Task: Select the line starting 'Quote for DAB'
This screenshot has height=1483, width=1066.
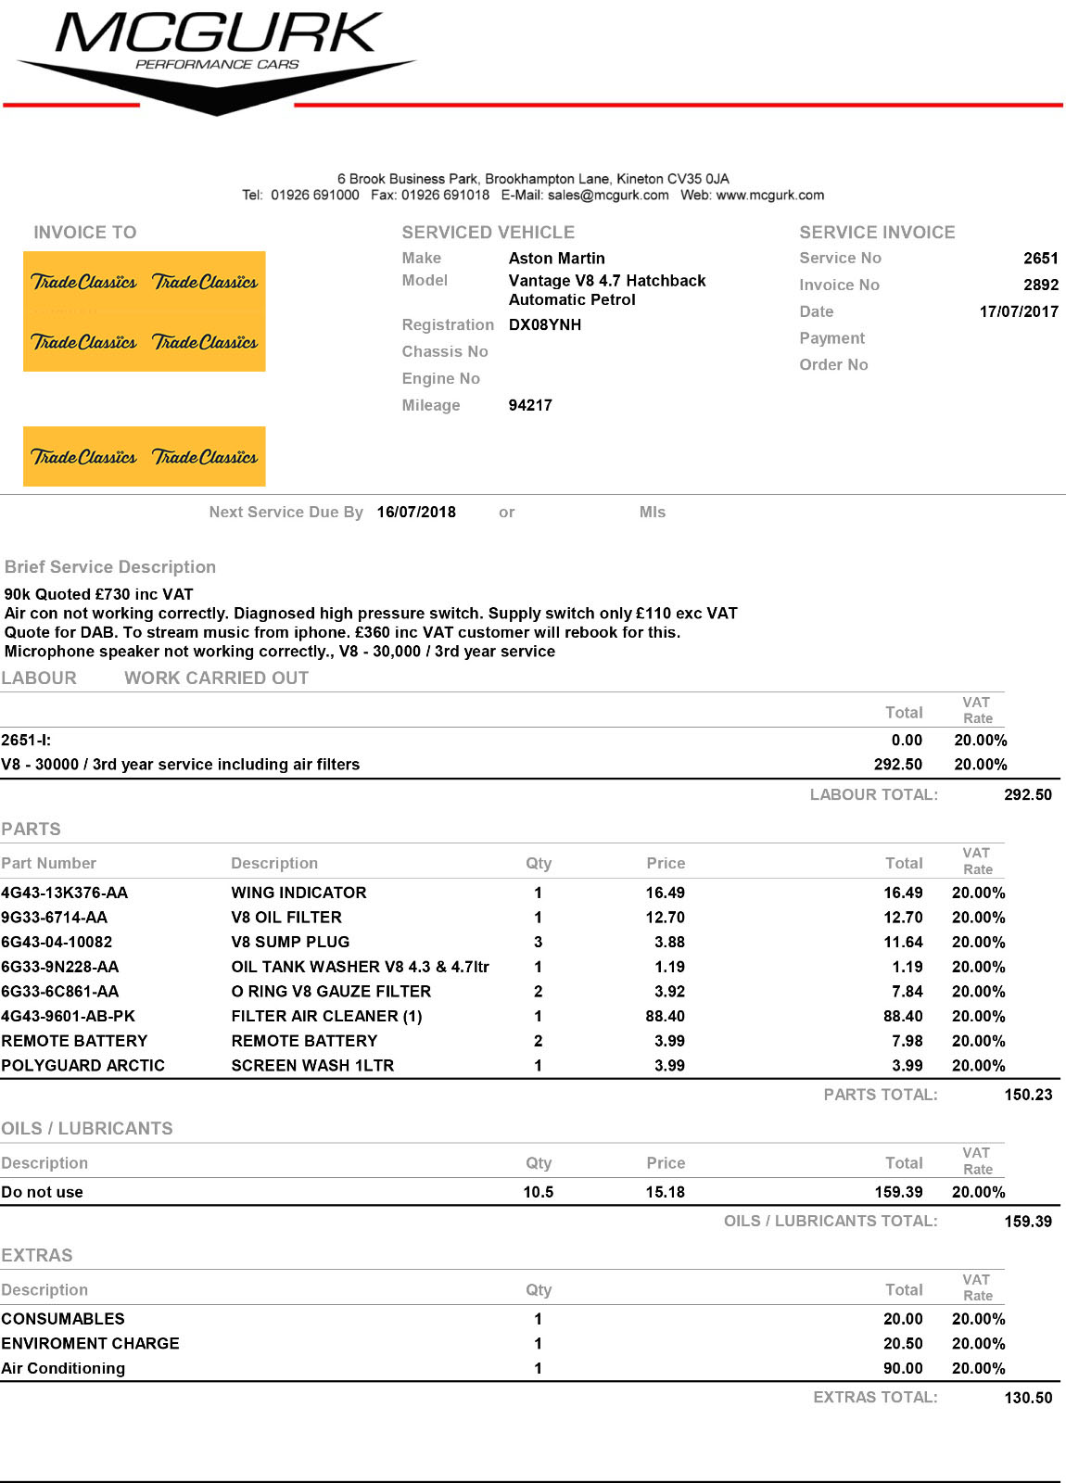Action: [342, 633]
